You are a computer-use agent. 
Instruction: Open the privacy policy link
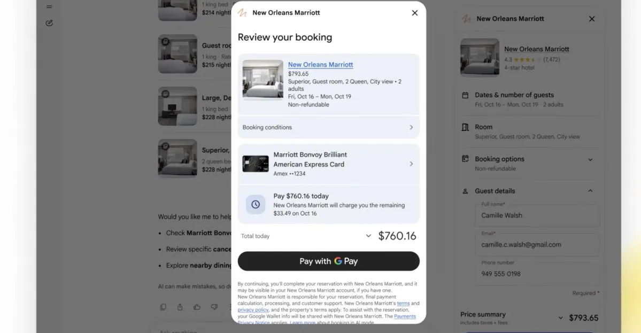[253, 309]
